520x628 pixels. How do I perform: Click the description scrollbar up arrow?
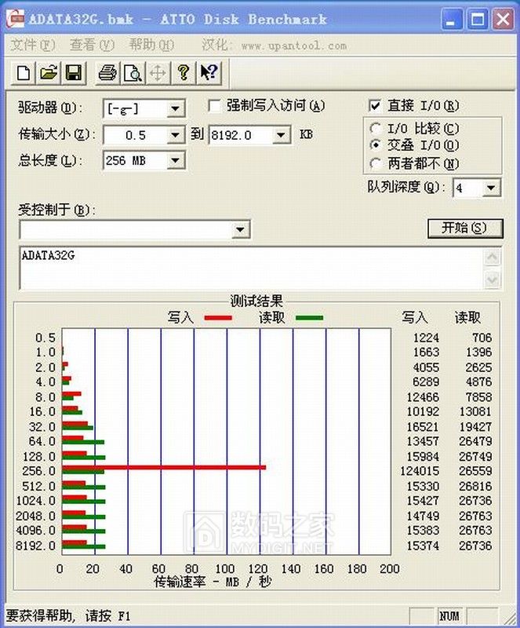(492, 257)
